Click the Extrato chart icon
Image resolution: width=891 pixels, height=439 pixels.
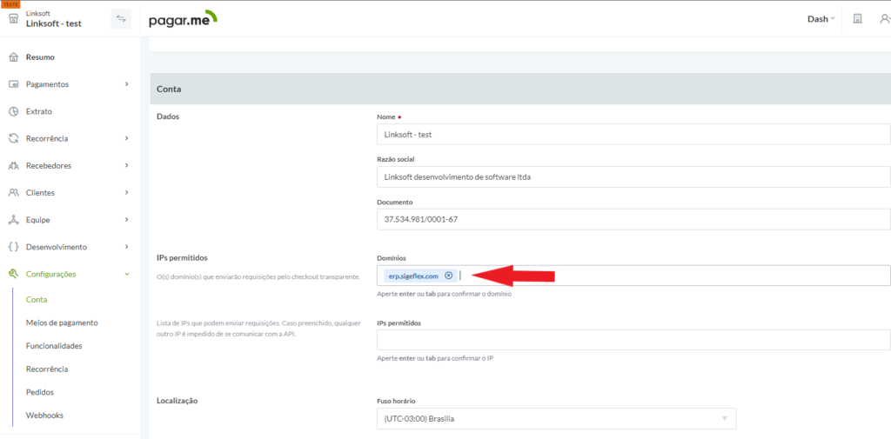coord(13,111)
